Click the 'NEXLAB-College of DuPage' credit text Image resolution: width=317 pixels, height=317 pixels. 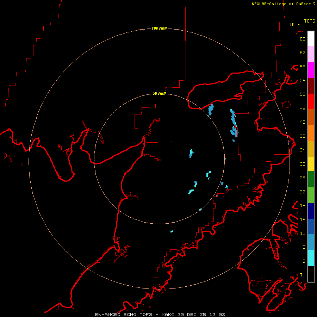[281, 4]
